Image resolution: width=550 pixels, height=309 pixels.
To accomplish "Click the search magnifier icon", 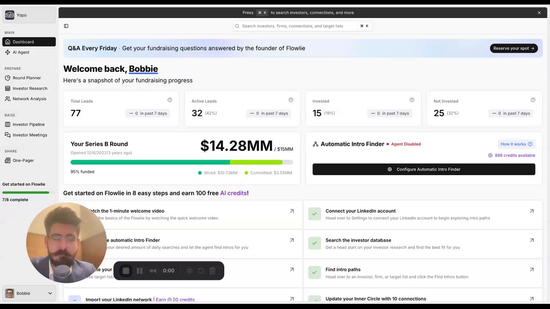I will point(237,26).
